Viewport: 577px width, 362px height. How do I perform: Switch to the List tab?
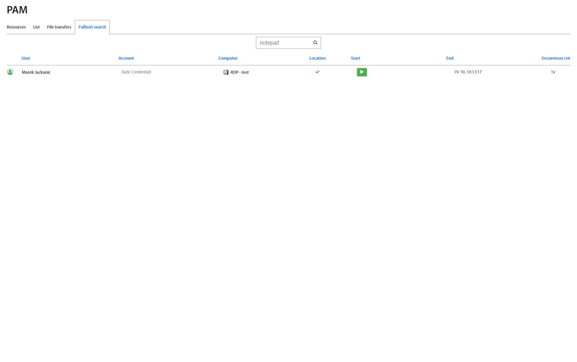click(36, 27)
